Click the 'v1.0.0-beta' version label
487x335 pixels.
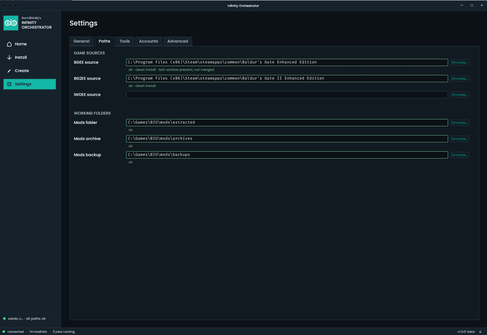tap(466, 332)
